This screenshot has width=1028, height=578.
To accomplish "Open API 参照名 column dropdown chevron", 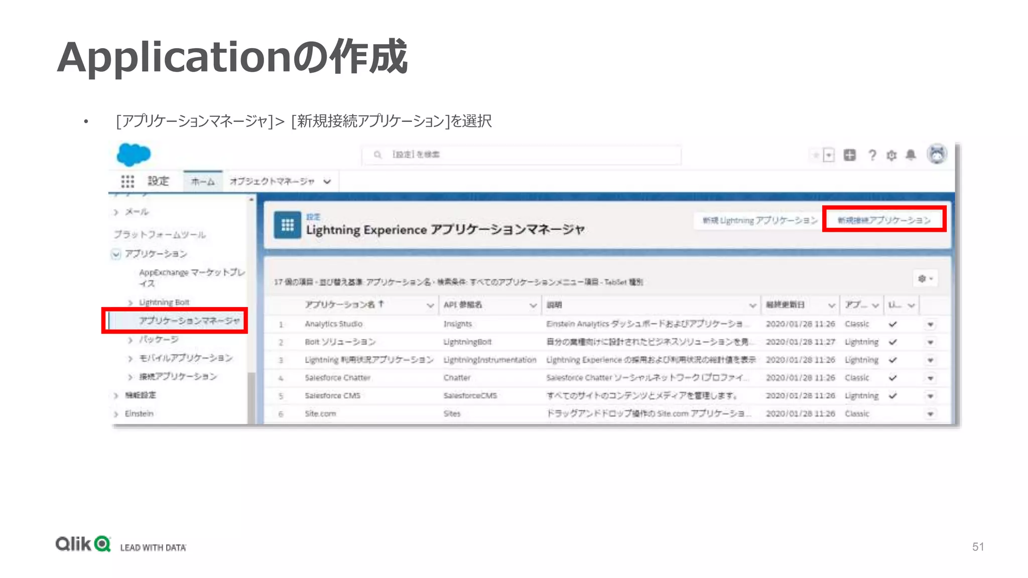I will 533,305.
